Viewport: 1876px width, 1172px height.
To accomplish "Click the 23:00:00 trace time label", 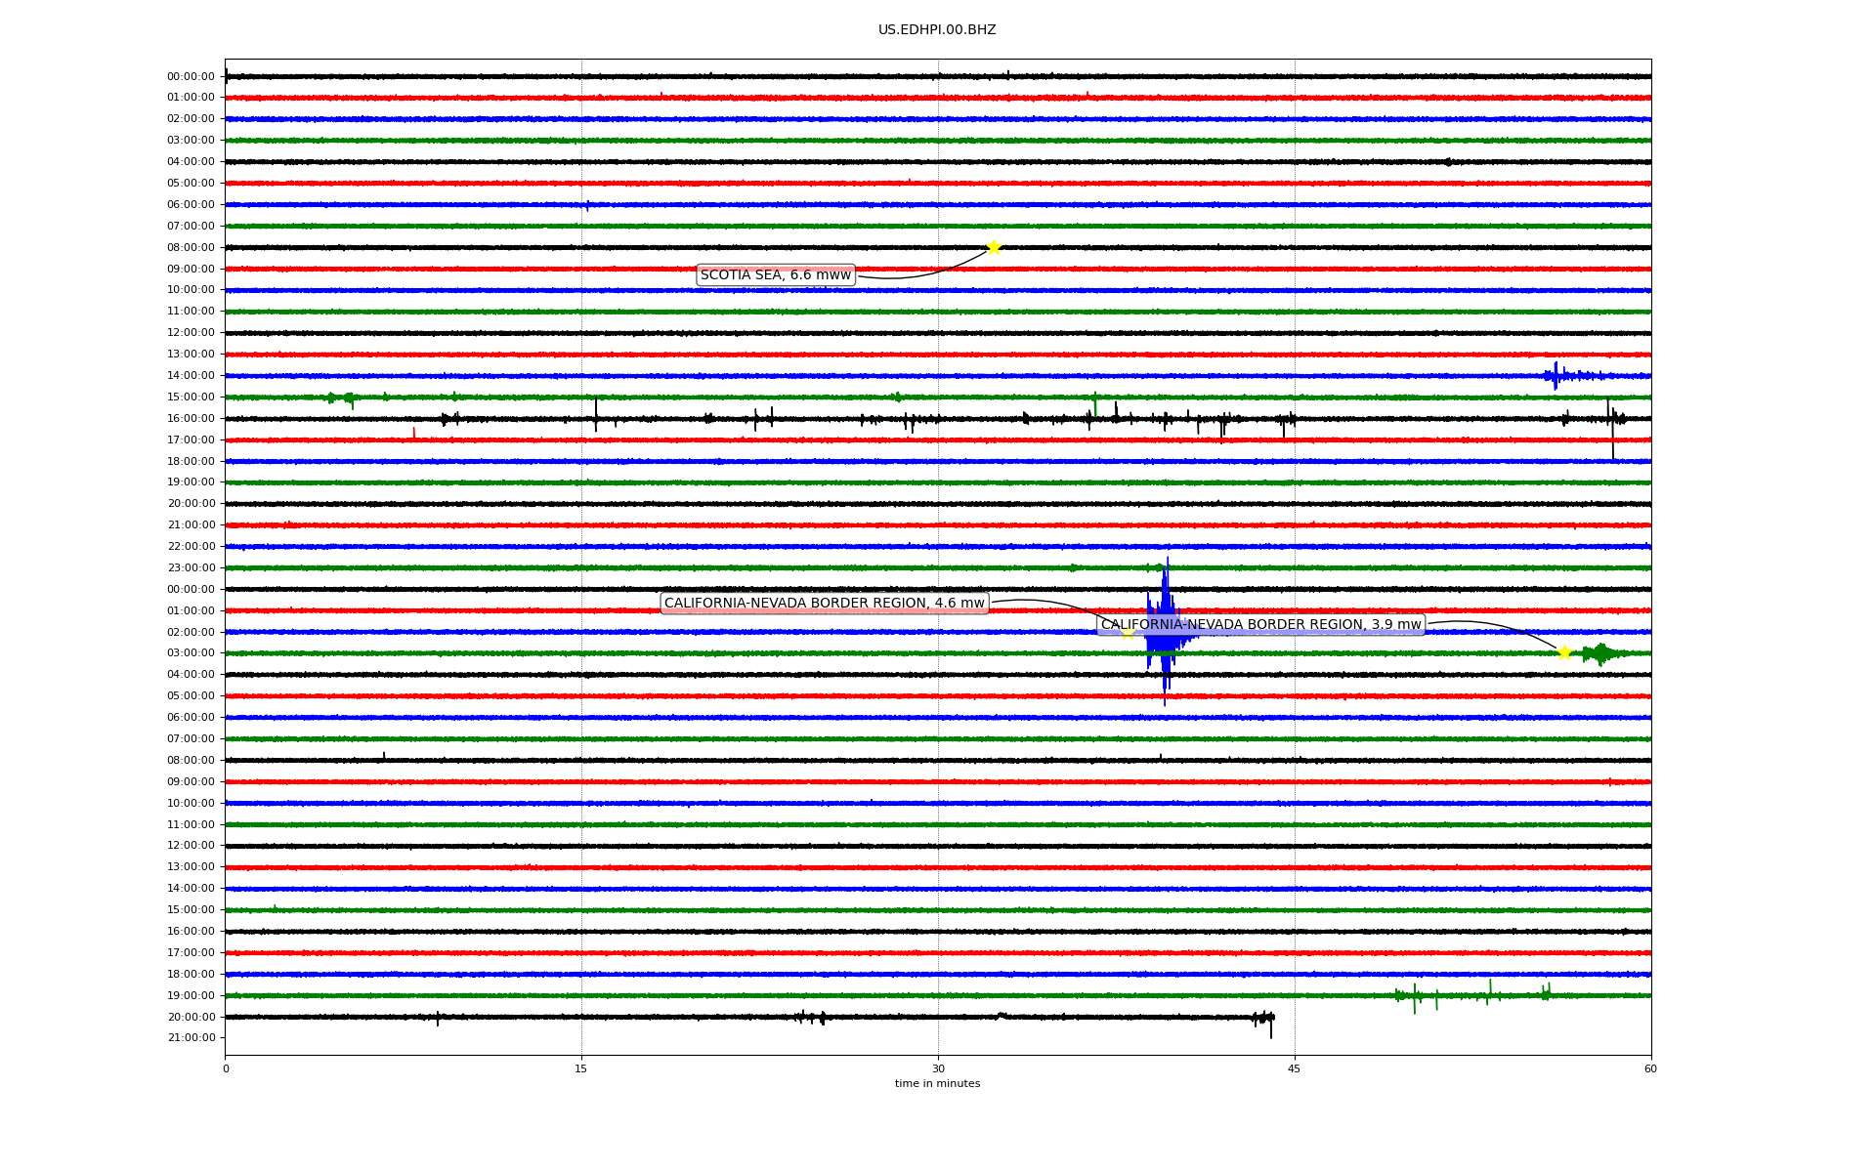I will click(191, 568).
